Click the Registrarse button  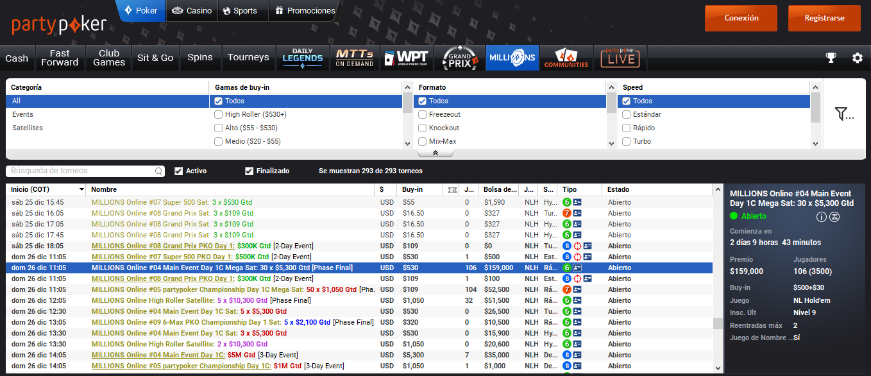coord(824,18)
